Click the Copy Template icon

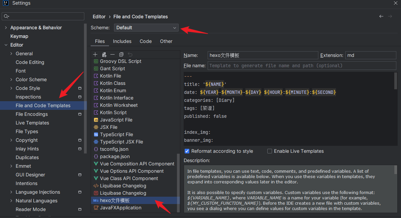tap(121, 54)
